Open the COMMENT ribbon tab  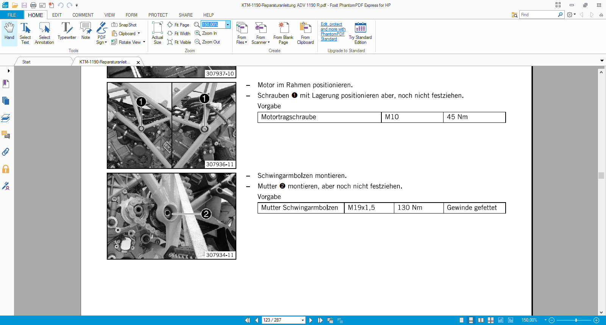coord(83,15)
